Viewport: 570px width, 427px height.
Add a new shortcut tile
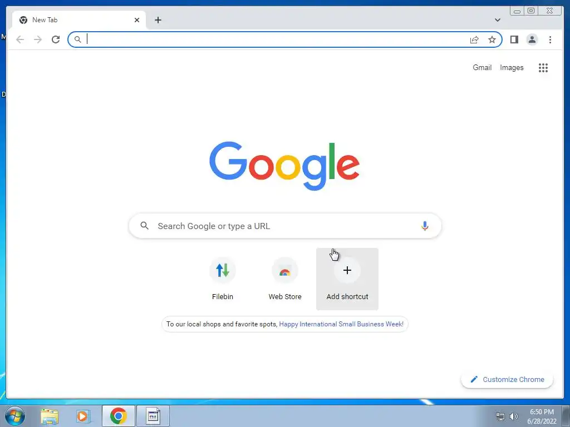point(347,279)
